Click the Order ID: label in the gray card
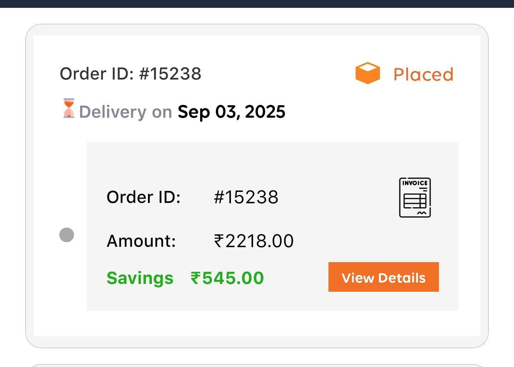The width and height of the screenshot is (514, 367). coord(143,197)
